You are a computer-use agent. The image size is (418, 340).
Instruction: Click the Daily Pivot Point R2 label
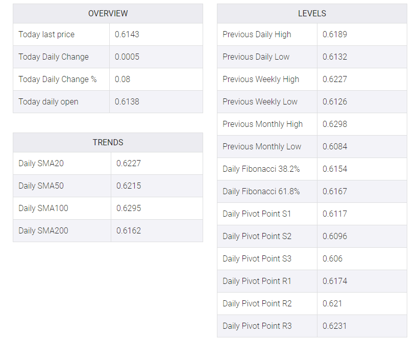[x=257, y=303]
